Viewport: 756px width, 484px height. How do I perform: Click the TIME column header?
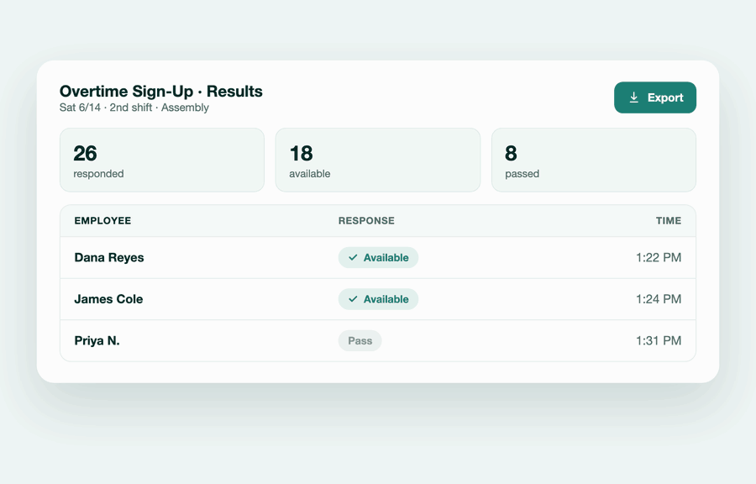point(669,221)
